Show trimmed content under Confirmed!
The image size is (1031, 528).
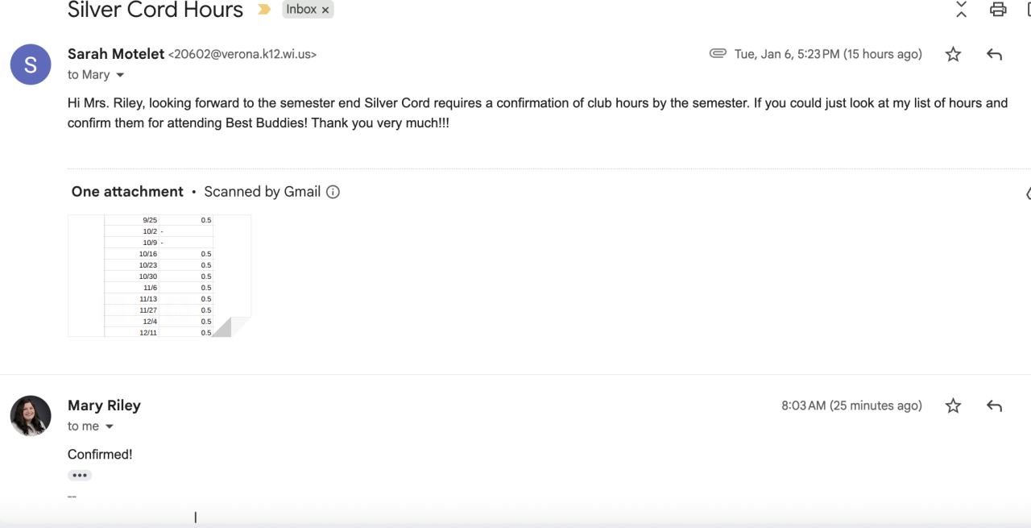pos(80,476)
